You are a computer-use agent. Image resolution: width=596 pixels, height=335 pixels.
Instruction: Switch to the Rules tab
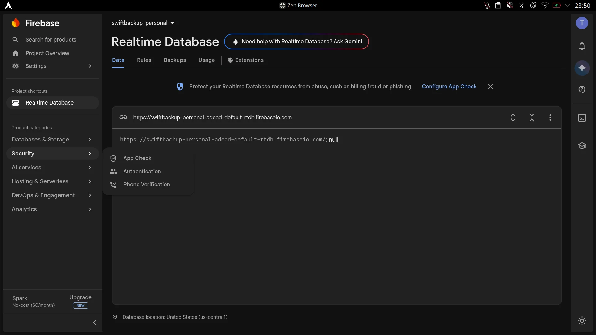coord(144,60)
